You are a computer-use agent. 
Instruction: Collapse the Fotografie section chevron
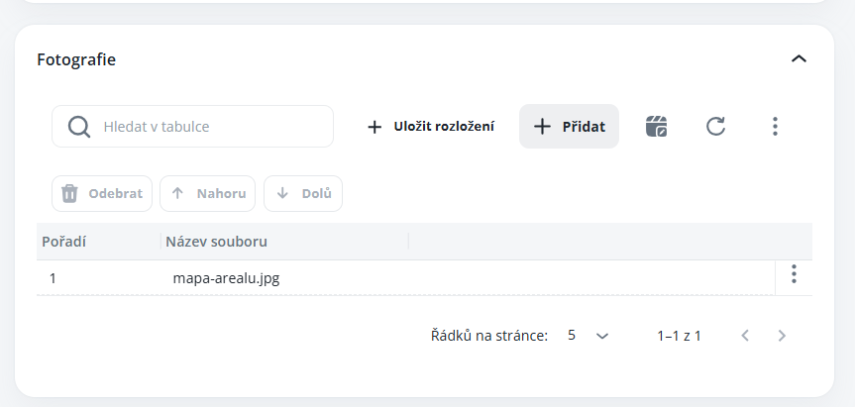click(x=800, y=59)
